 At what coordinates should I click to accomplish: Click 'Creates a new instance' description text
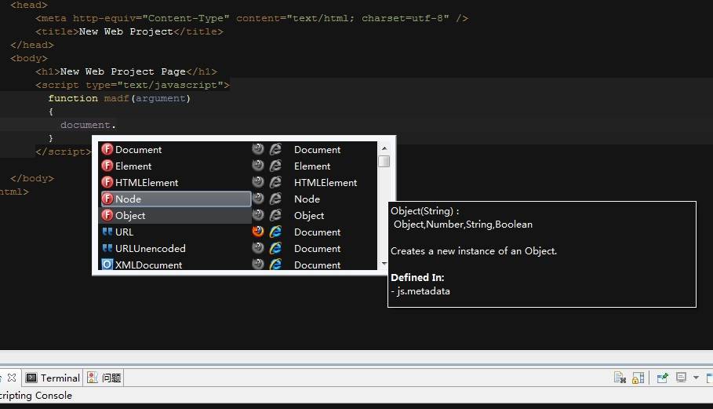coord(473,251)
